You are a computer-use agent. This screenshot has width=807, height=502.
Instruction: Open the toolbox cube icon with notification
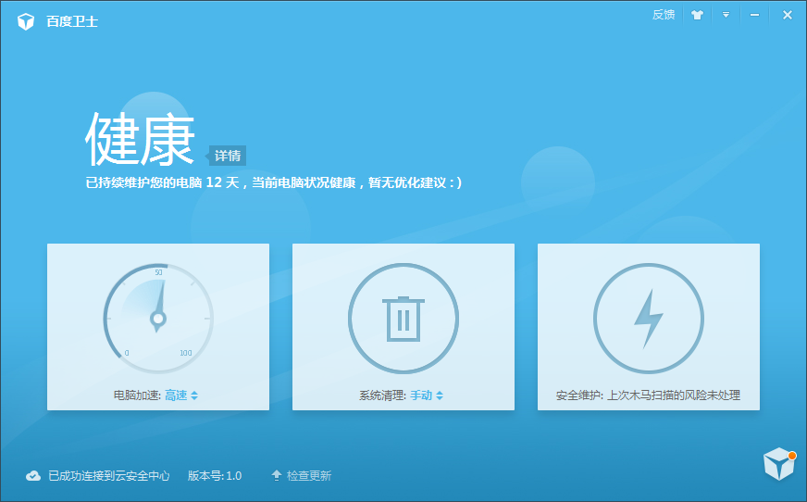click(777, 464)
